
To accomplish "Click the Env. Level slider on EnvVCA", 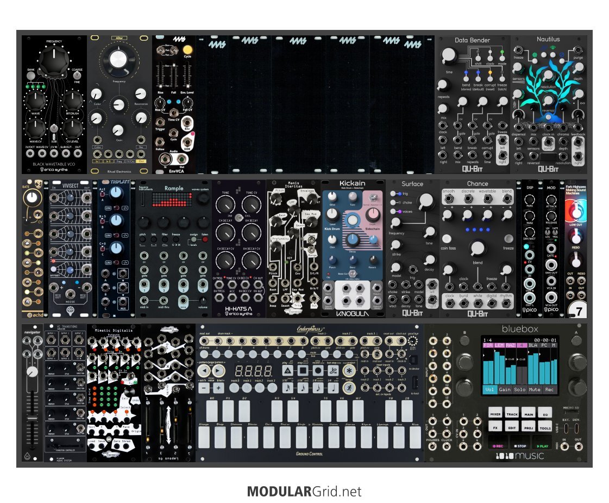I will tap(187, 75).
